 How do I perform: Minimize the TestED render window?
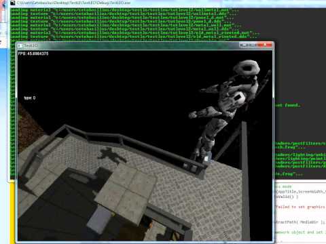click(x=244, y=45)
